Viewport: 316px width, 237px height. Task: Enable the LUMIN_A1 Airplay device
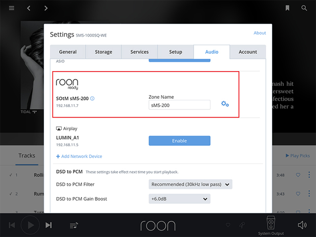(x=179, y=141)
